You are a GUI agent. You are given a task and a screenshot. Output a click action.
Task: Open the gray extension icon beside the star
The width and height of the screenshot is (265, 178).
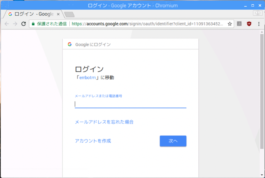point(239,24)
